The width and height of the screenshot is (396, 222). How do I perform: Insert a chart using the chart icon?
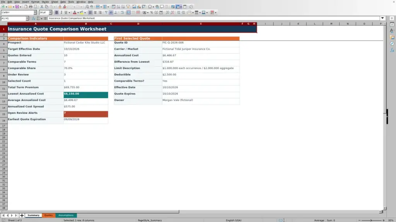[139, 7]
